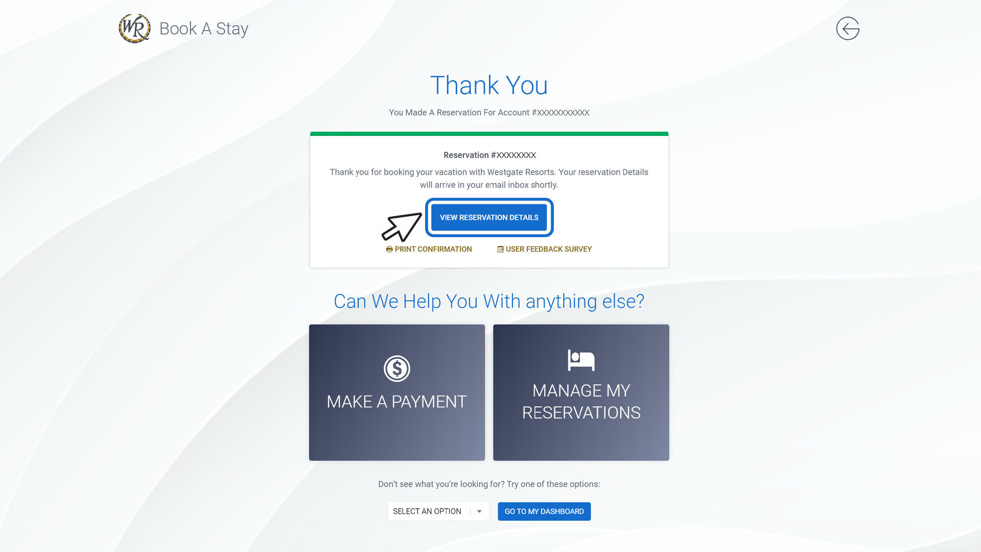Viewport: 981px width, 552px height.
Task: Click the printer icon to print confirmation
Action: coord(389,249)
